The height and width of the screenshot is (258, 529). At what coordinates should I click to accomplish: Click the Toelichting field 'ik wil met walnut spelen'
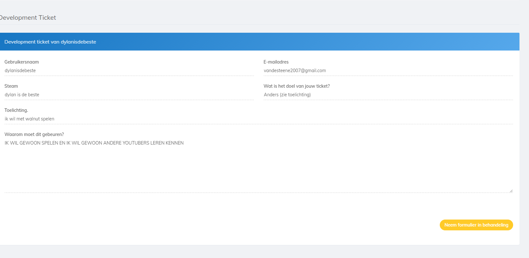click(x=258, y=119)
